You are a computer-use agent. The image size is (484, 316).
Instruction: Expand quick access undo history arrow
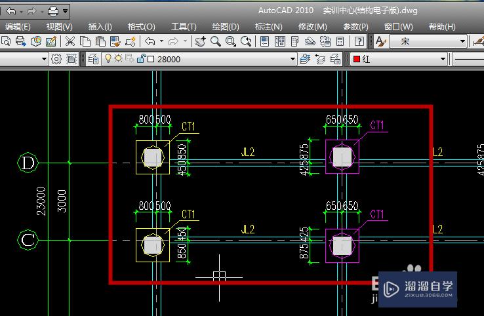pyautogui.click(x=21, y=12)
